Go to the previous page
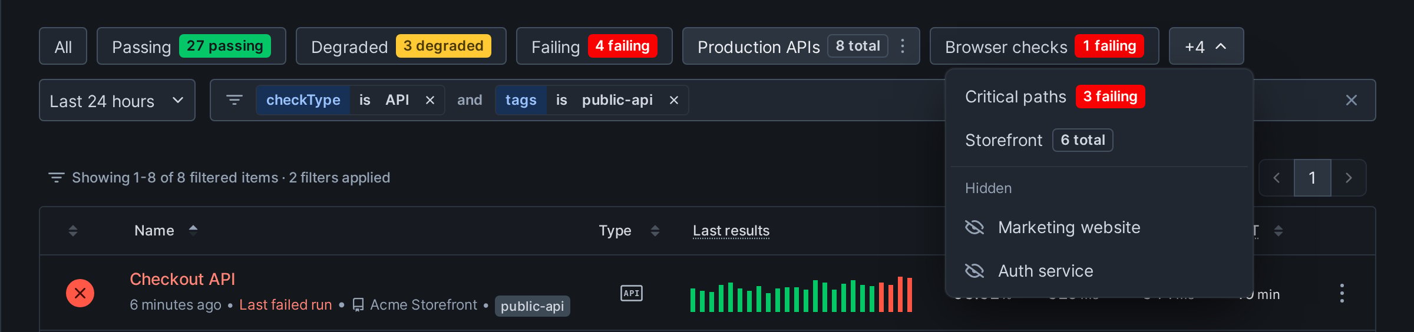 click(1277, 178)
